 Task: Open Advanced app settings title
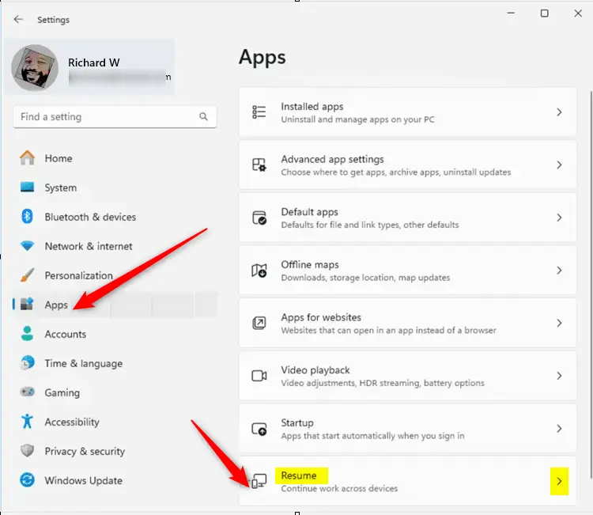[x=332, y=159]
